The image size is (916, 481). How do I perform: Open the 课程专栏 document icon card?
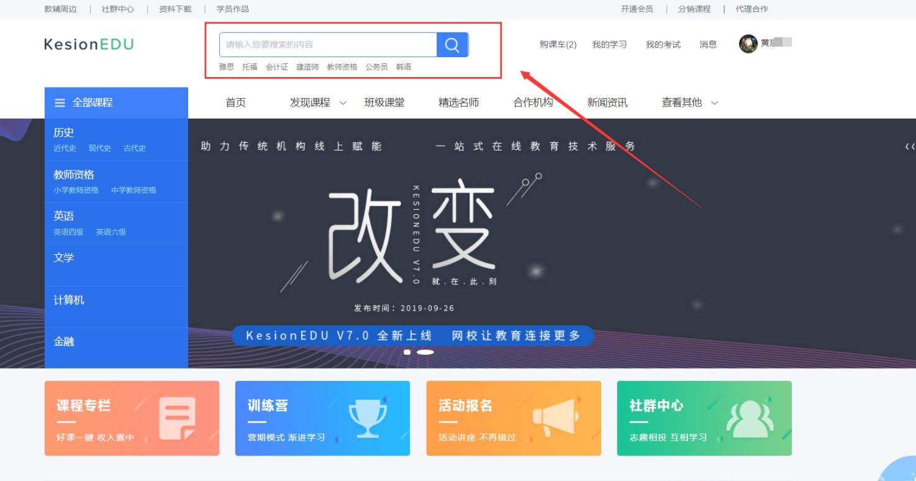(x=132, y=418)
